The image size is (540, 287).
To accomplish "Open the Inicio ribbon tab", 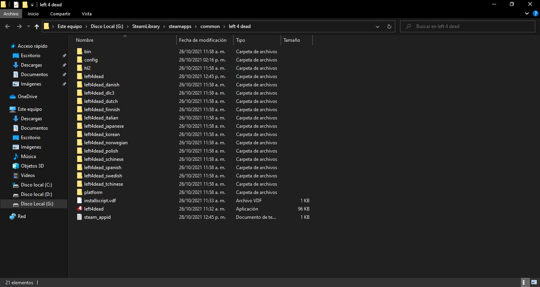I will click(33, 14).
